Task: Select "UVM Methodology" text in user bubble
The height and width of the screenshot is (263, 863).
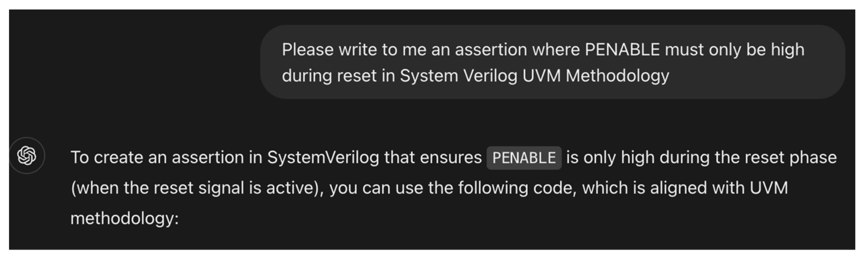Action: pos(595,76)
